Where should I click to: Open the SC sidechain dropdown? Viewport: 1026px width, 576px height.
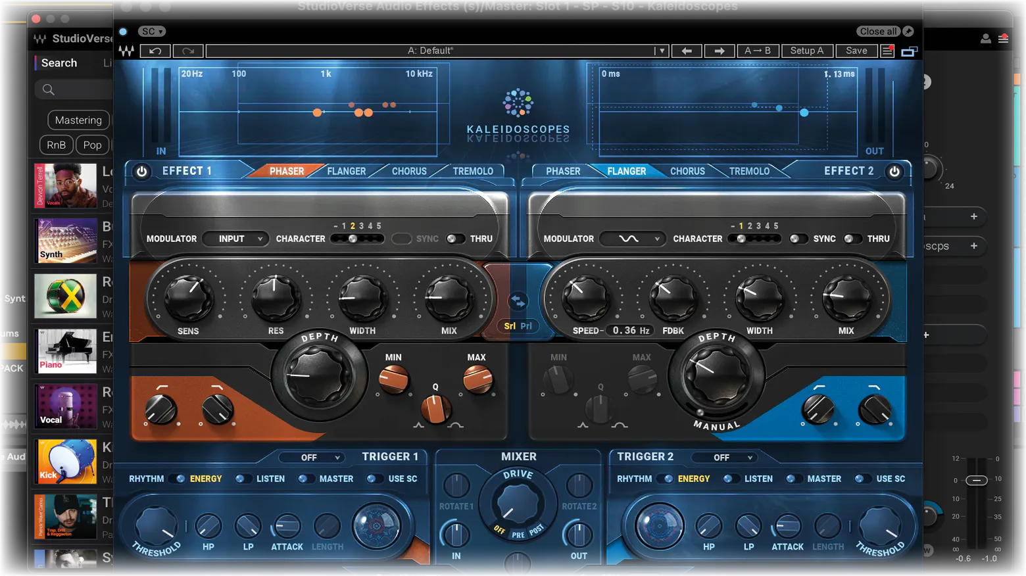pos(151,31)
